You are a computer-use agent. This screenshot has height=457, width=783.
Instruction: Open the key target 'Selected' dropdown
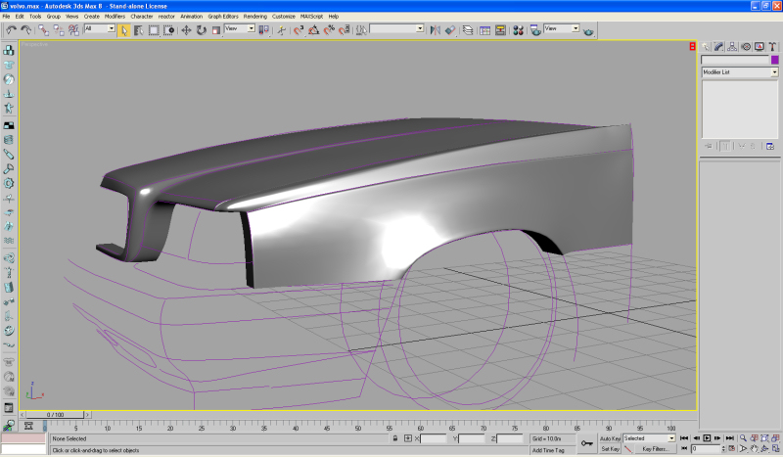coord(649,438)
